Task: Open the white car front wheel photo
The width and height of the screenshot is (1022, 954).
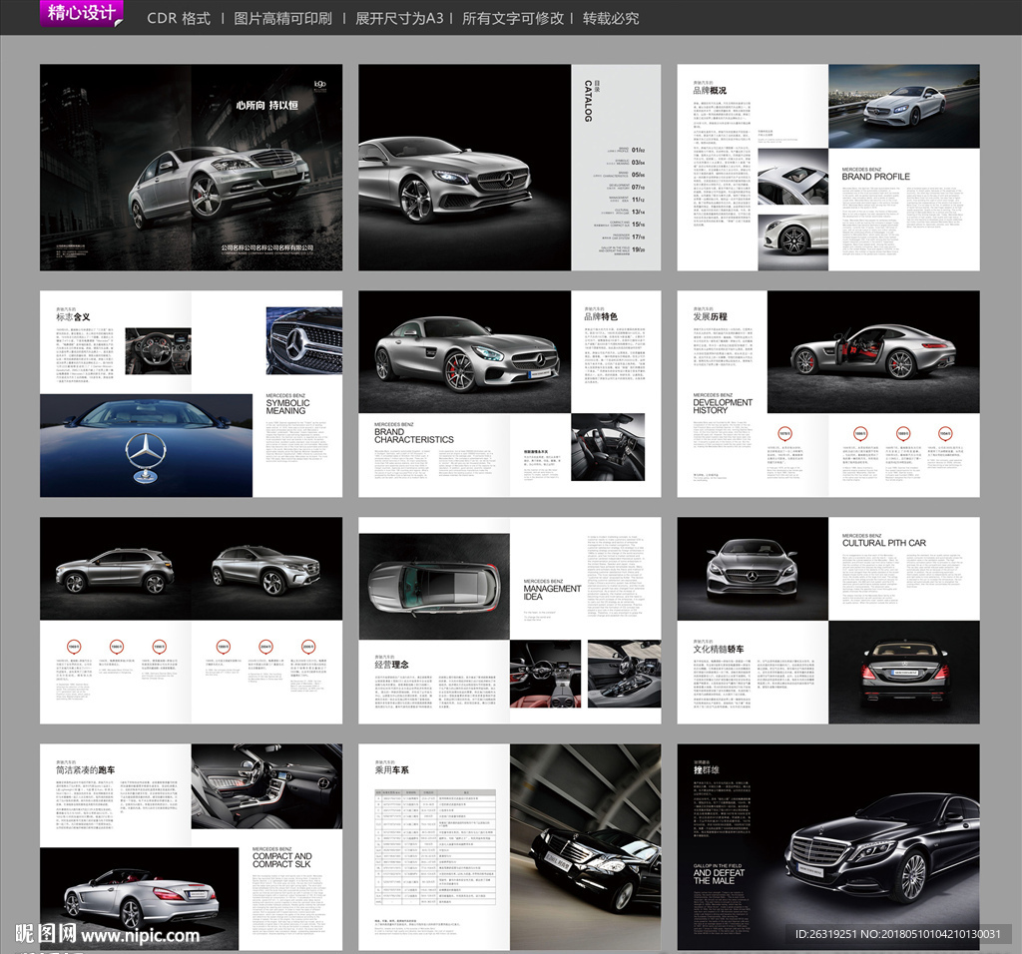Action: pos(792,242)
